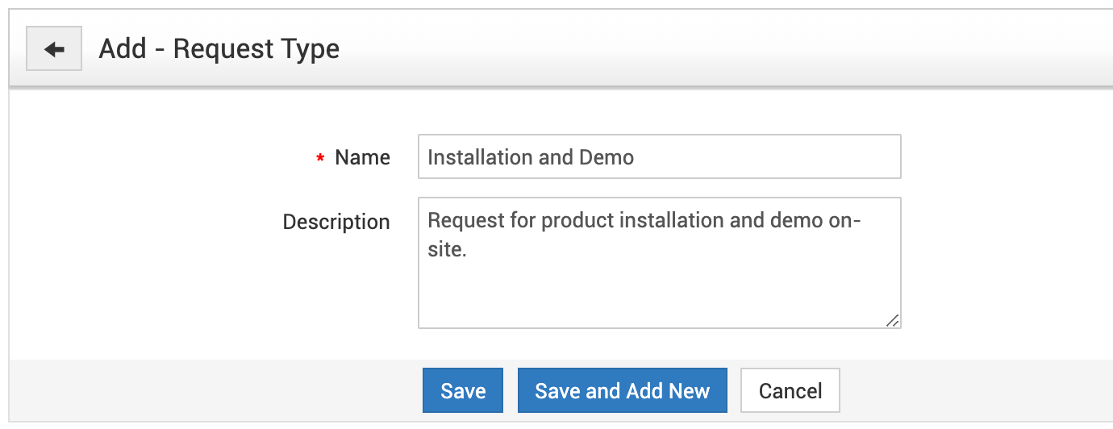Cancel adding the request type
This screenshot has width=1113, height=429.
click(x=790, y=391)
